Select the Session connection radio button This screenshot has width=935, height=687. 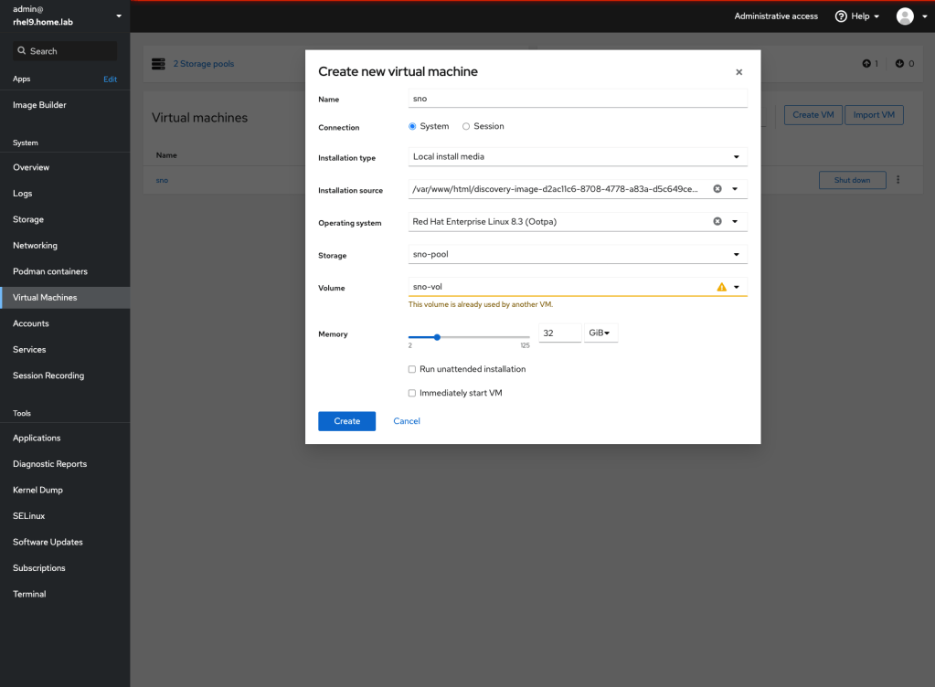click(466, 127)
